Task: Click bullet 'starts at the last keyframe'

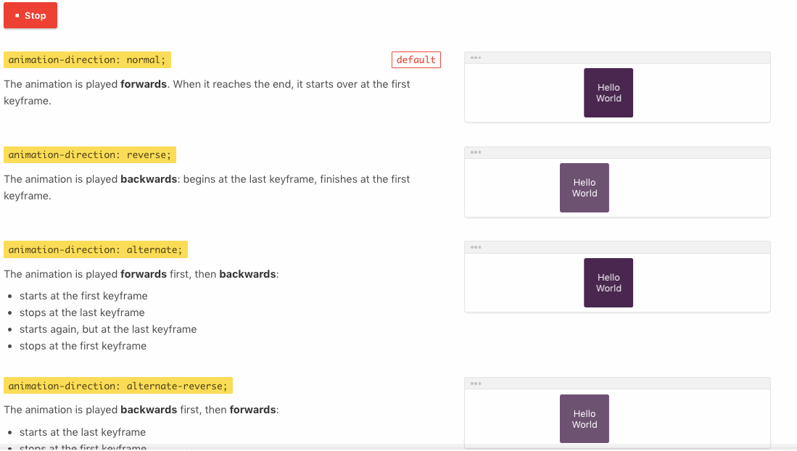Action: (x=83, y=432)
